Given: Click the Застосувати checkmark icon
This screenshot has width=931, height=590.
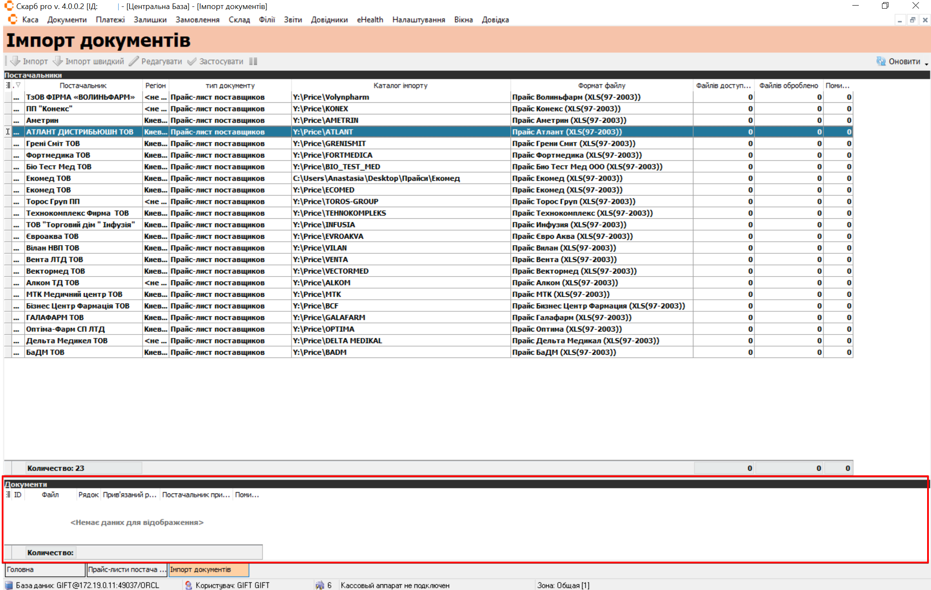Looking at the screenshot, I should 192,61.
